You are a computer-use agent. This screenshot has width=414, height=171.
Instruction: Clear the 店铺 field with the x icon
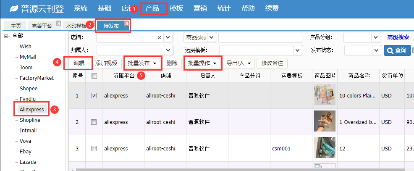point(159,37)
